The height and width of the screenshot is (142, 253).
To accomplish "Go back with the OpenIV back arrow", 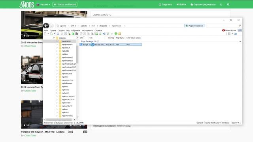I will click(46, 26).
